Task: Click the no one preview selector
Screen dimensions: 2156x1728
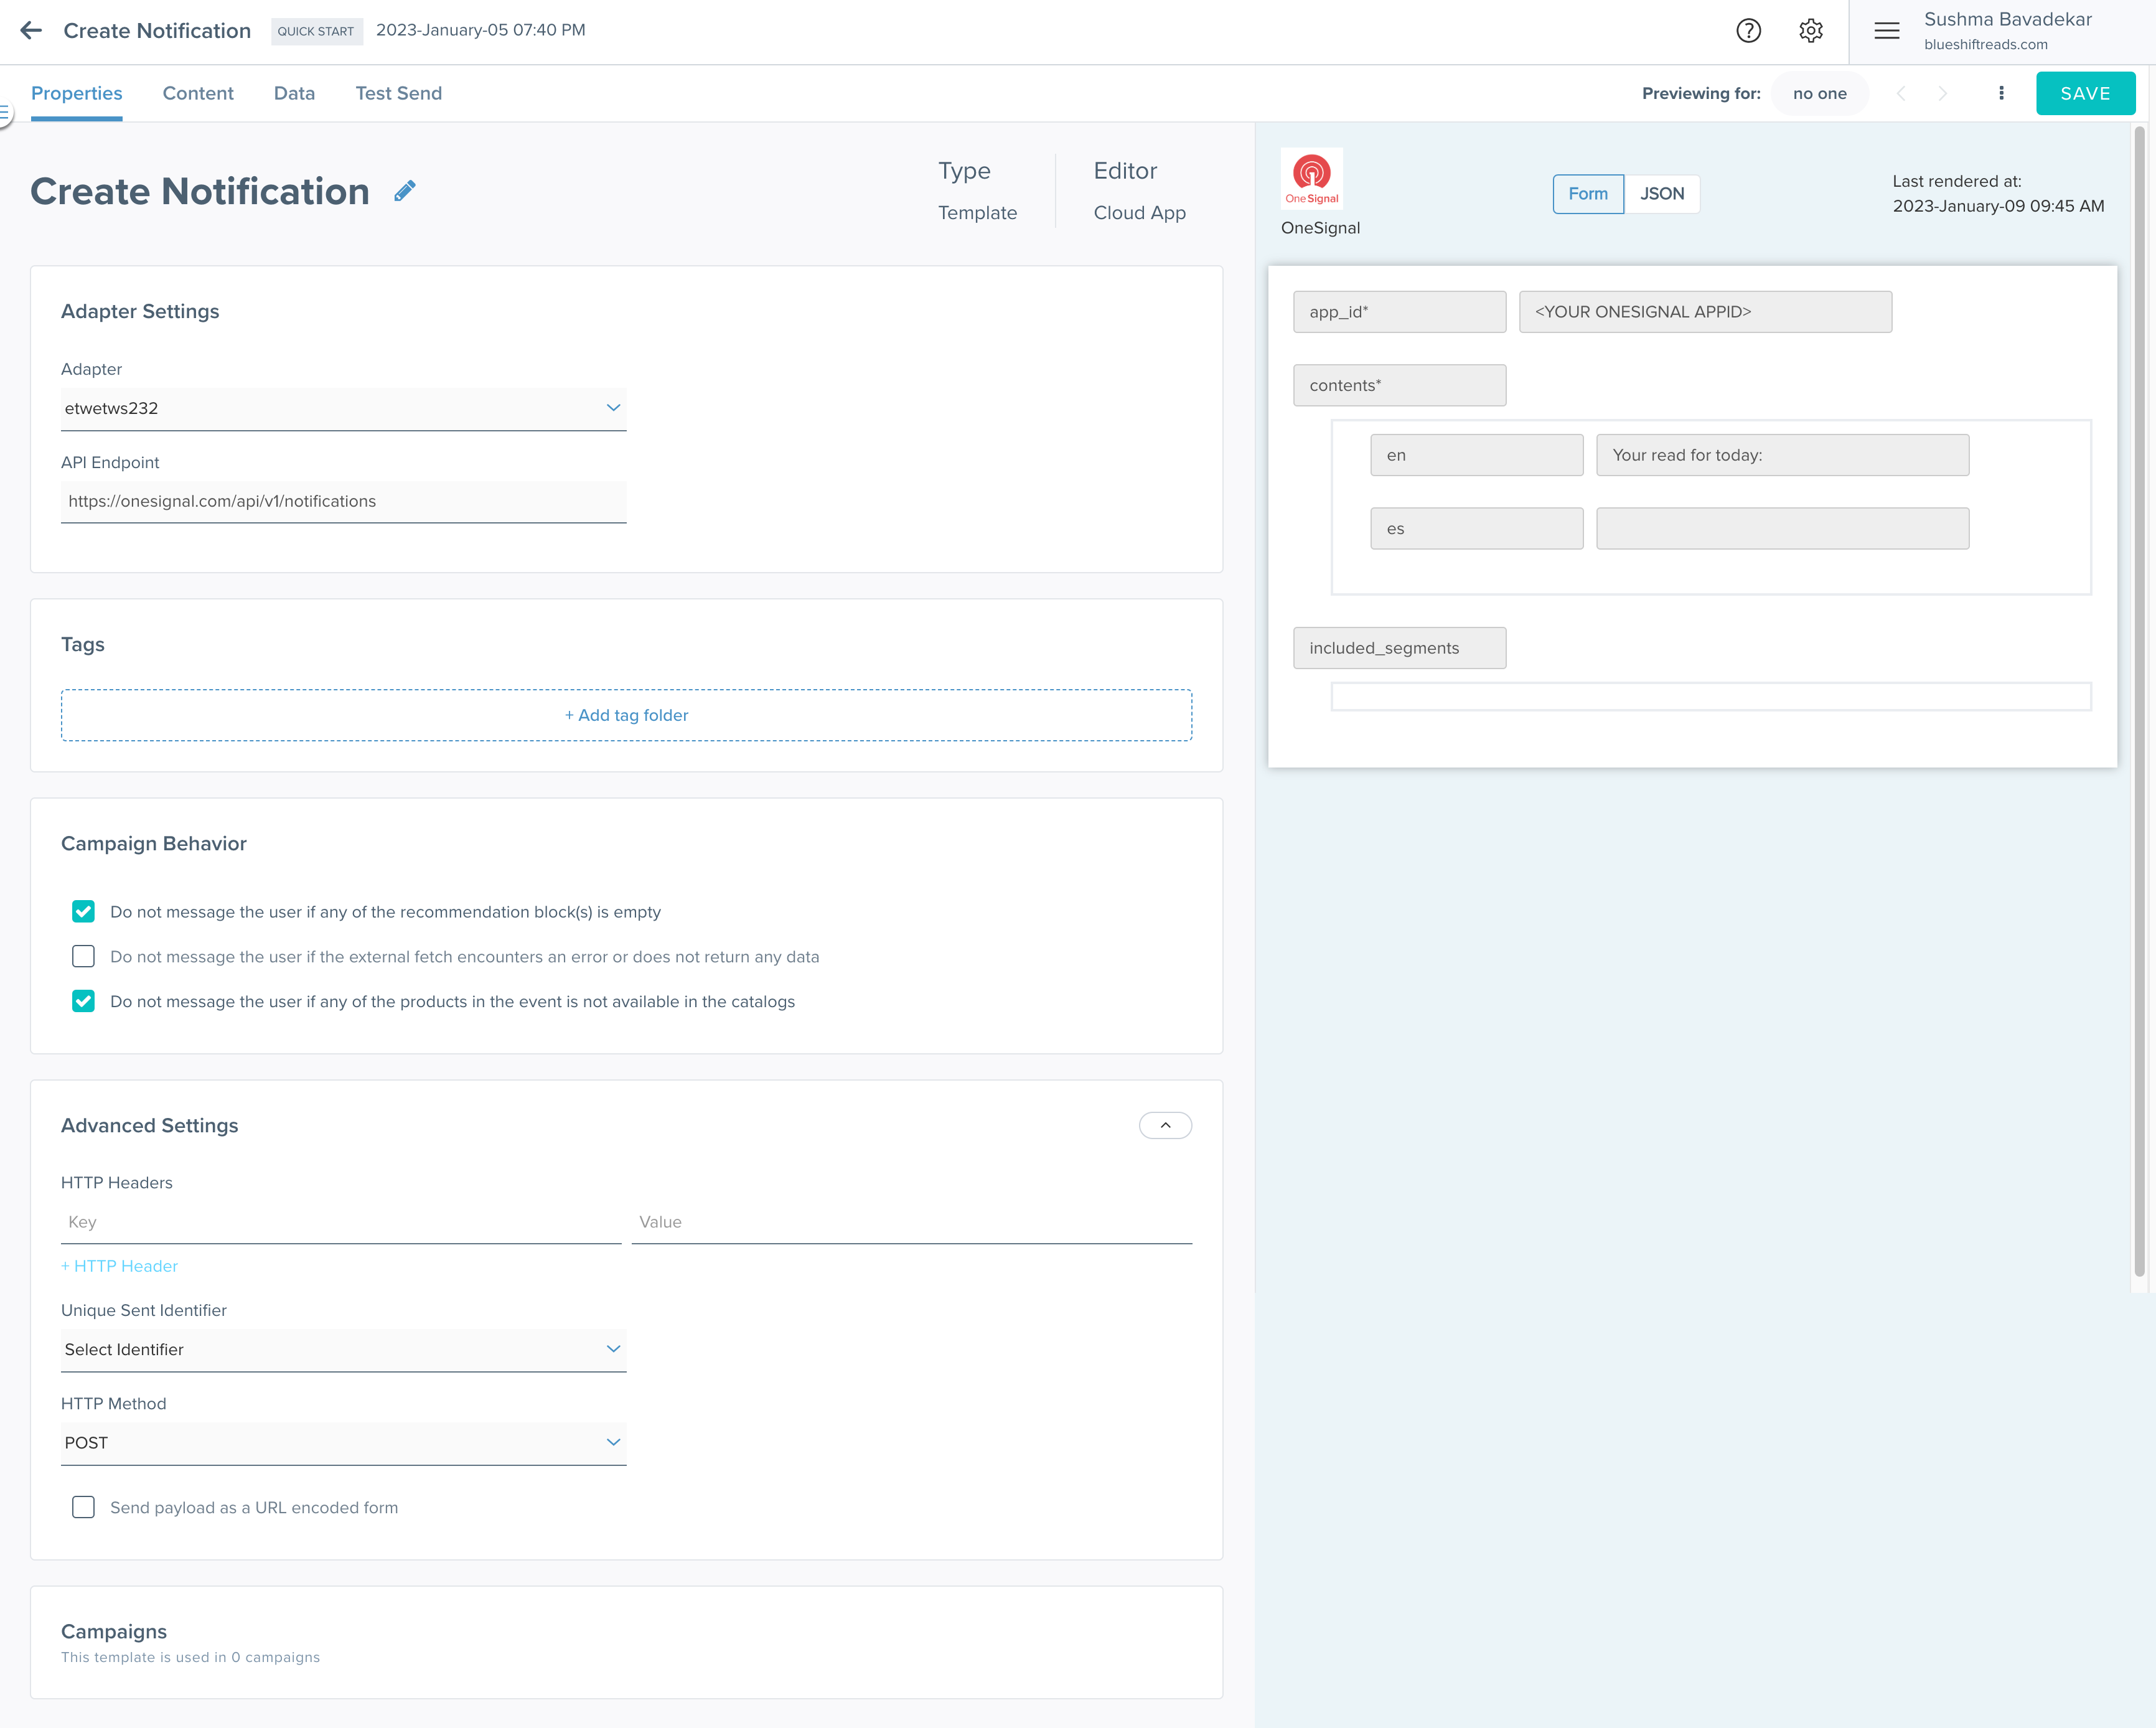Action: point(1819,93)
